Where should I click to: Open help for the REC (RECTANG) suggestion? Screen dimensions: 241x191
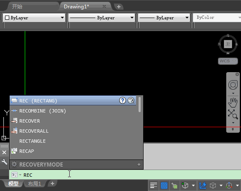pos(123,100)
